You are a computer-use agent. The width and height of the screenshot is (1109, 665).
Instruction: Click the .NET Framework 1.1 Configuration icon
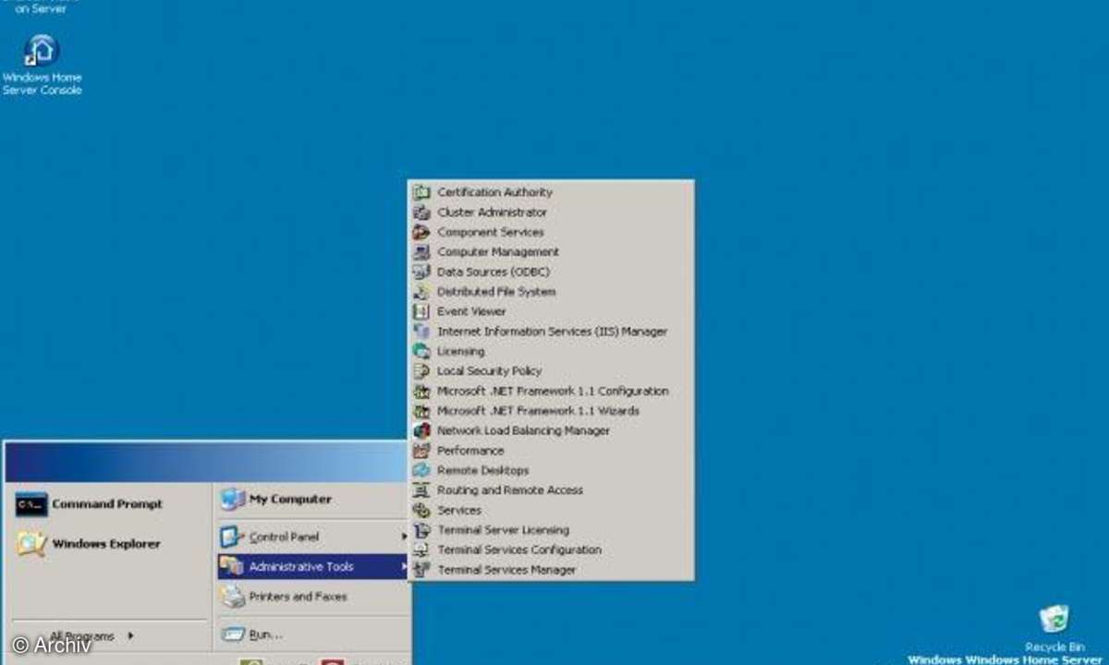421,391
